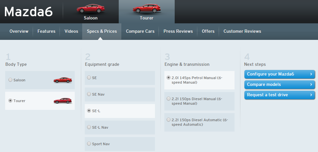The width and height of the screenshot is (318, 152).
Task: Click the 'Engine & transmission' heading
Action: click(x=187, y=64)
